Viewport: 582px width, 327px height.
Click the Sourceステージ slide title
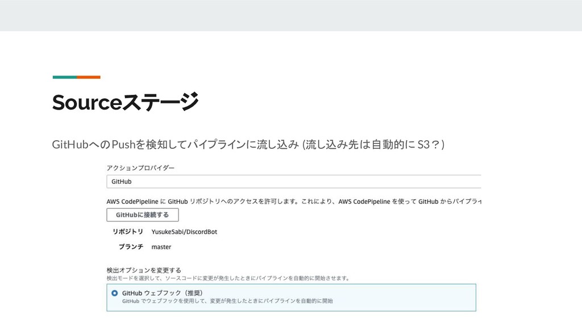[x=126, y=102]
